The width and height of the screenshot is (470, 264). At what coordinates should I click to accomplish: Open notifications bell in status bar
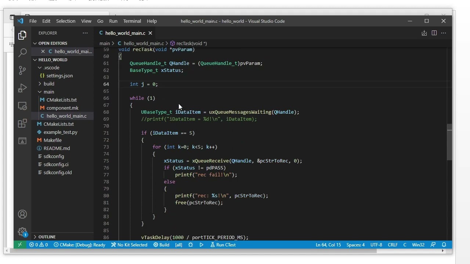[444, 245]
